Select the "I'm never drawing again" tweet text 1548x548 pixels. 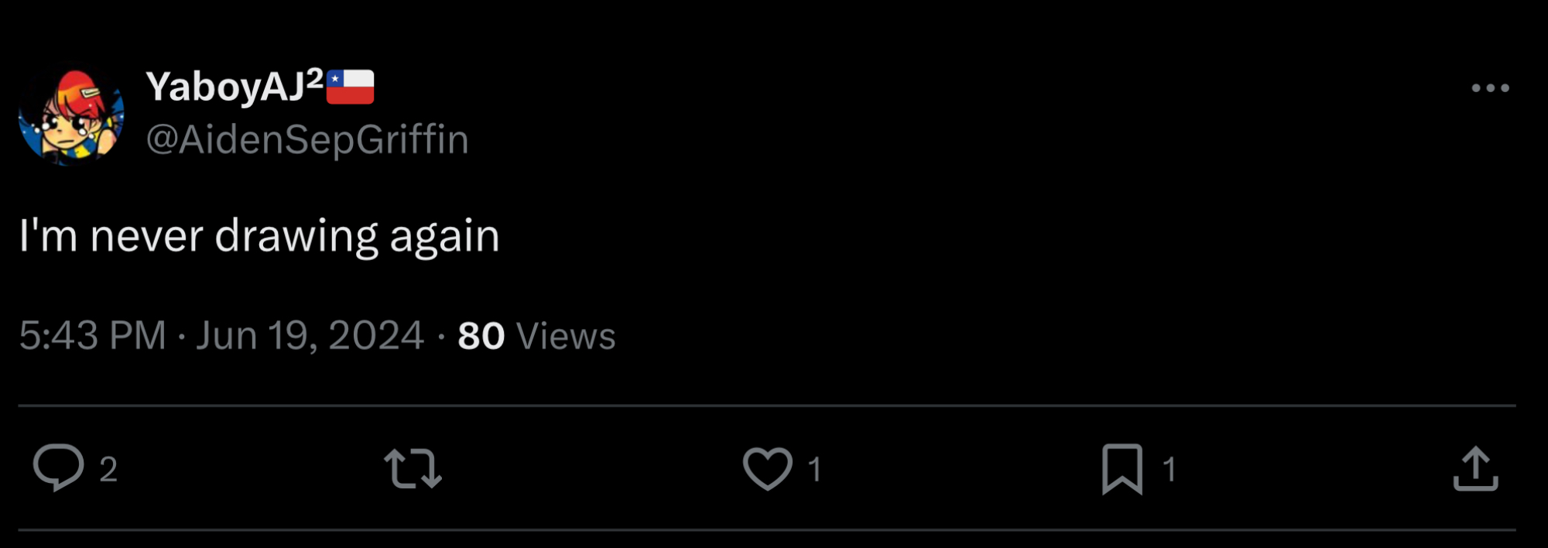[x=259, y=235]
